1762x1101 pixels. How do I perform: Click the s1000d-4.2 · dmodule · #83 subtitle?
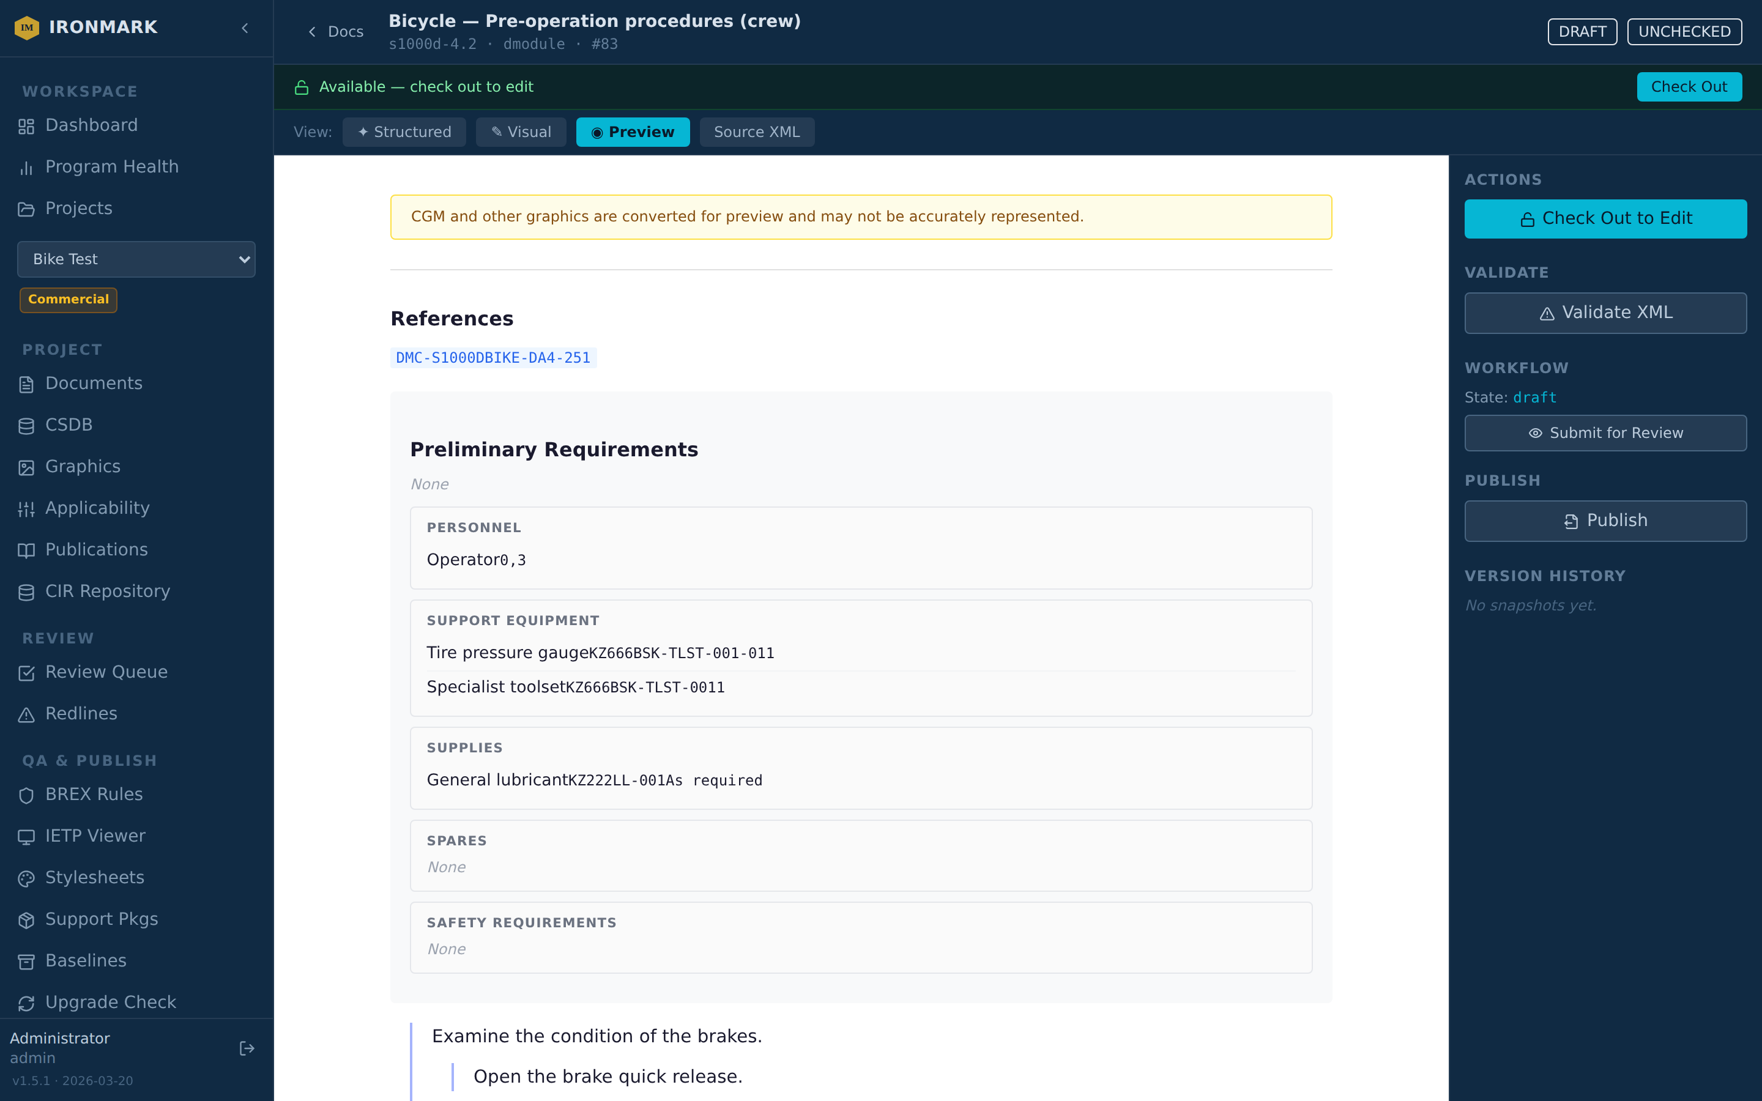pos(503,45)
